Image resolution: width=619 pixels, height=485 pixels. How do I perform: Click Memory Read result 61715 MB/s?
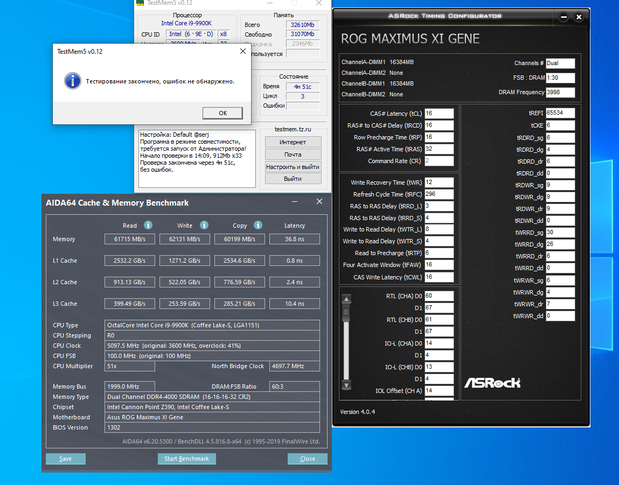coord(129,239)
